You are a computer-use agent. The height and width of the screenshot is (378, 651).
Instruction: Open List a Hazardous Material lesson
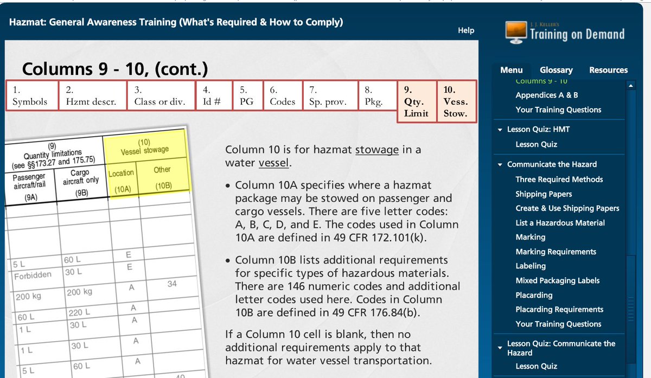tap(560, 223)
